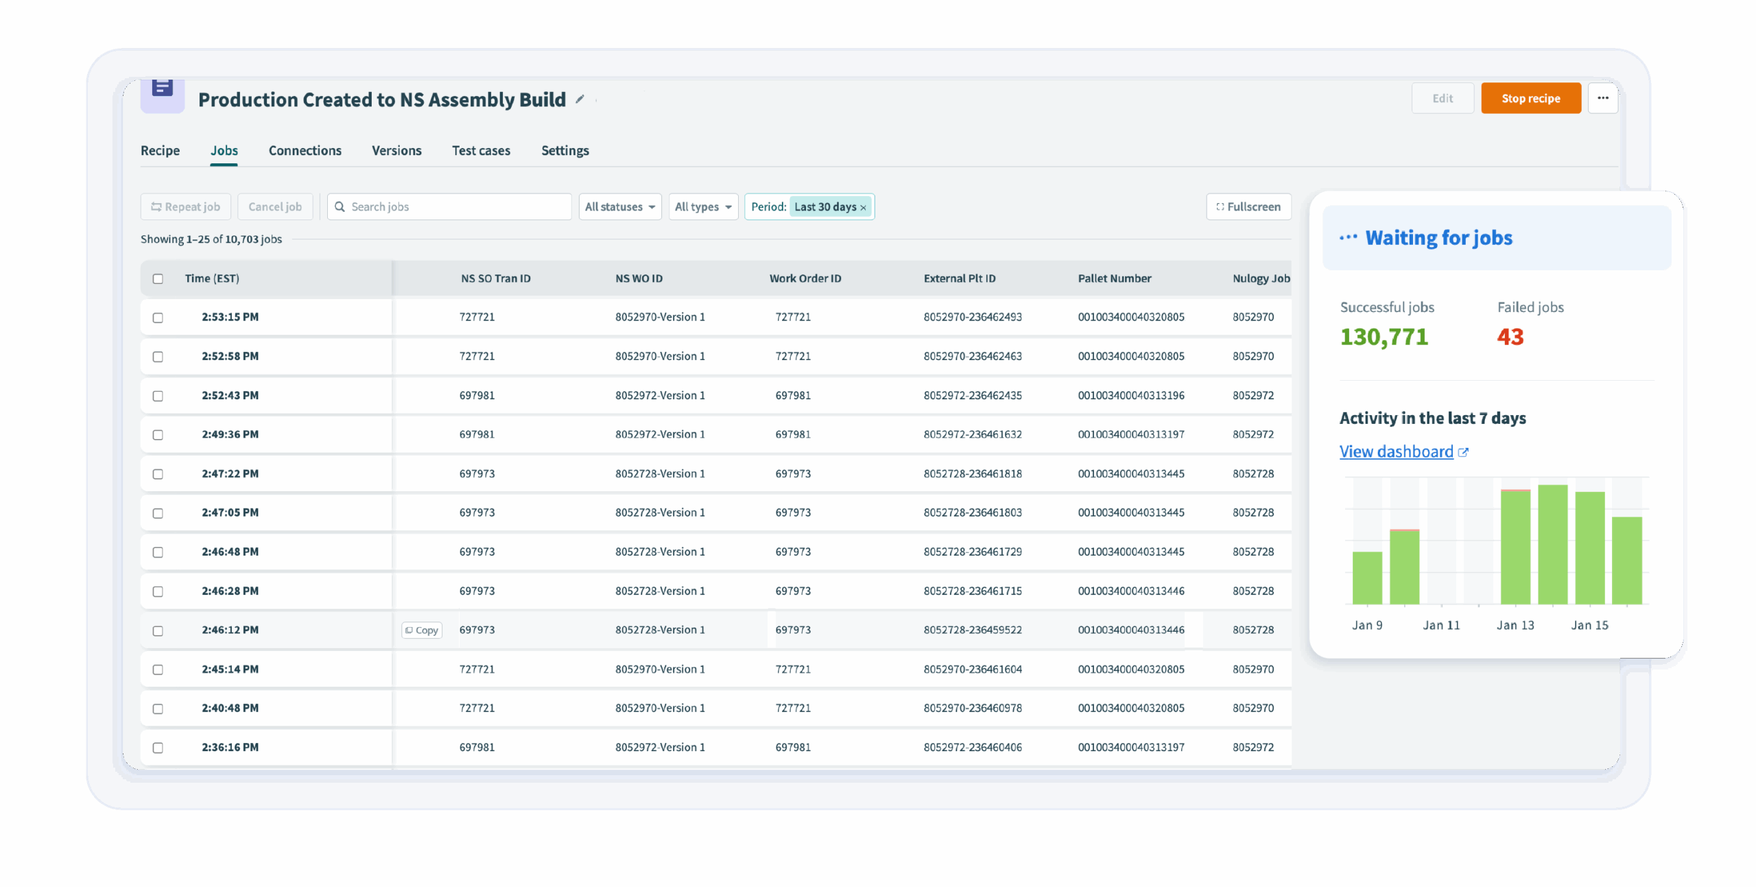
Task: Remove the Last 30 days period filter
Action: [863, 206]
